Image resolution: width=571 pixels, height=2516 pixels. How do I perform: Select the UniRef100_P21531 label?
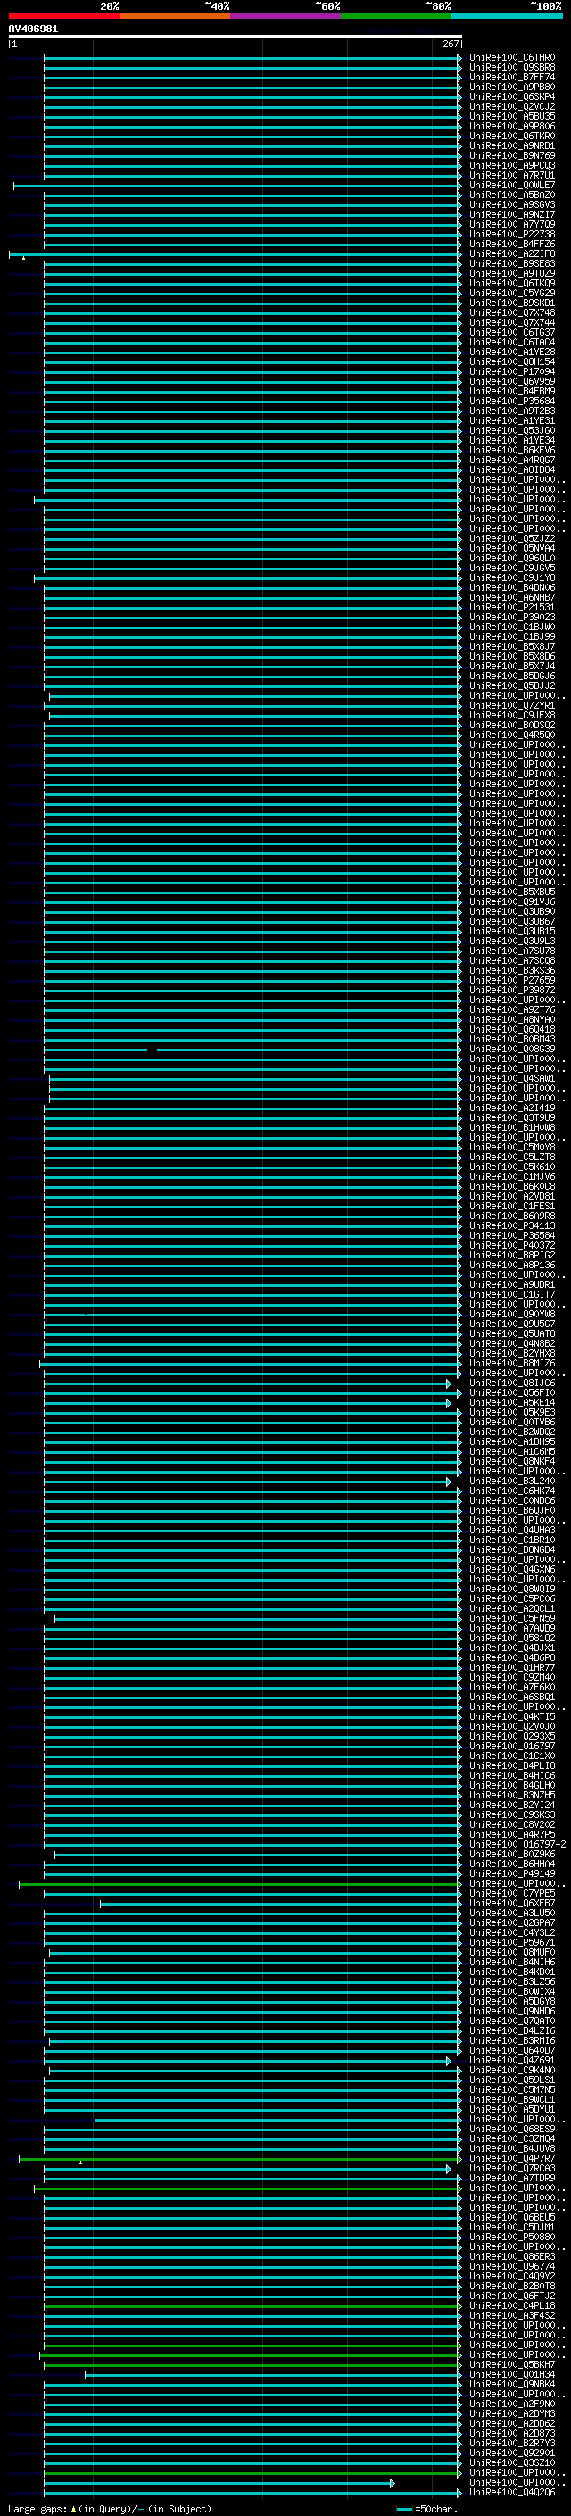511,608
